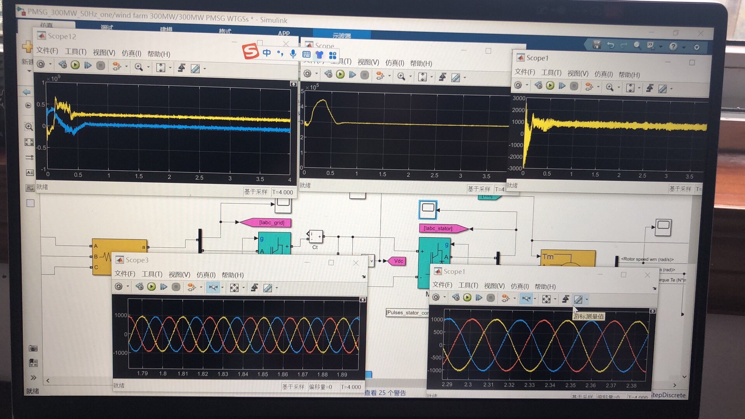Click the Vdc goto block label
745x419 pixels.
point(398,261)
